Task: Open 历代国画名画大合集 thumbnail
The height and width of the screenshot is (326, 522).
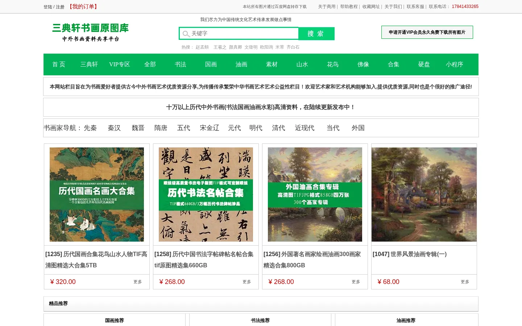Action: coord(97,195)
